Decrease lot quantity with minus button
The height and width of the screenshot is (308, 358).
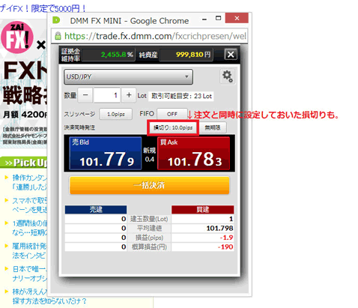coord(85,95)
